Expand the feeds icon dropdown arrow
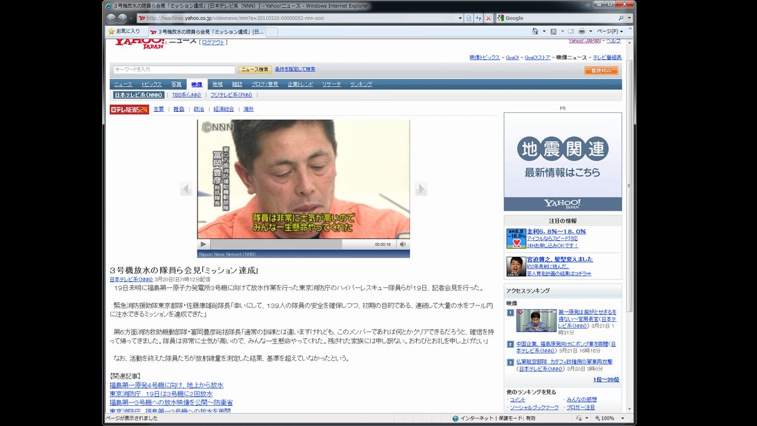This screenshot has height=426, width=757. click(x=561, y=31)
